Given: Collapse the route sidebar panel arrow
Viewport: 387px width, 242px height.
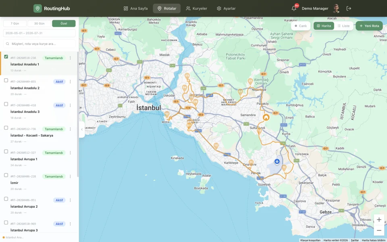Looking at the screenshot, I should (x=82, y=129).
